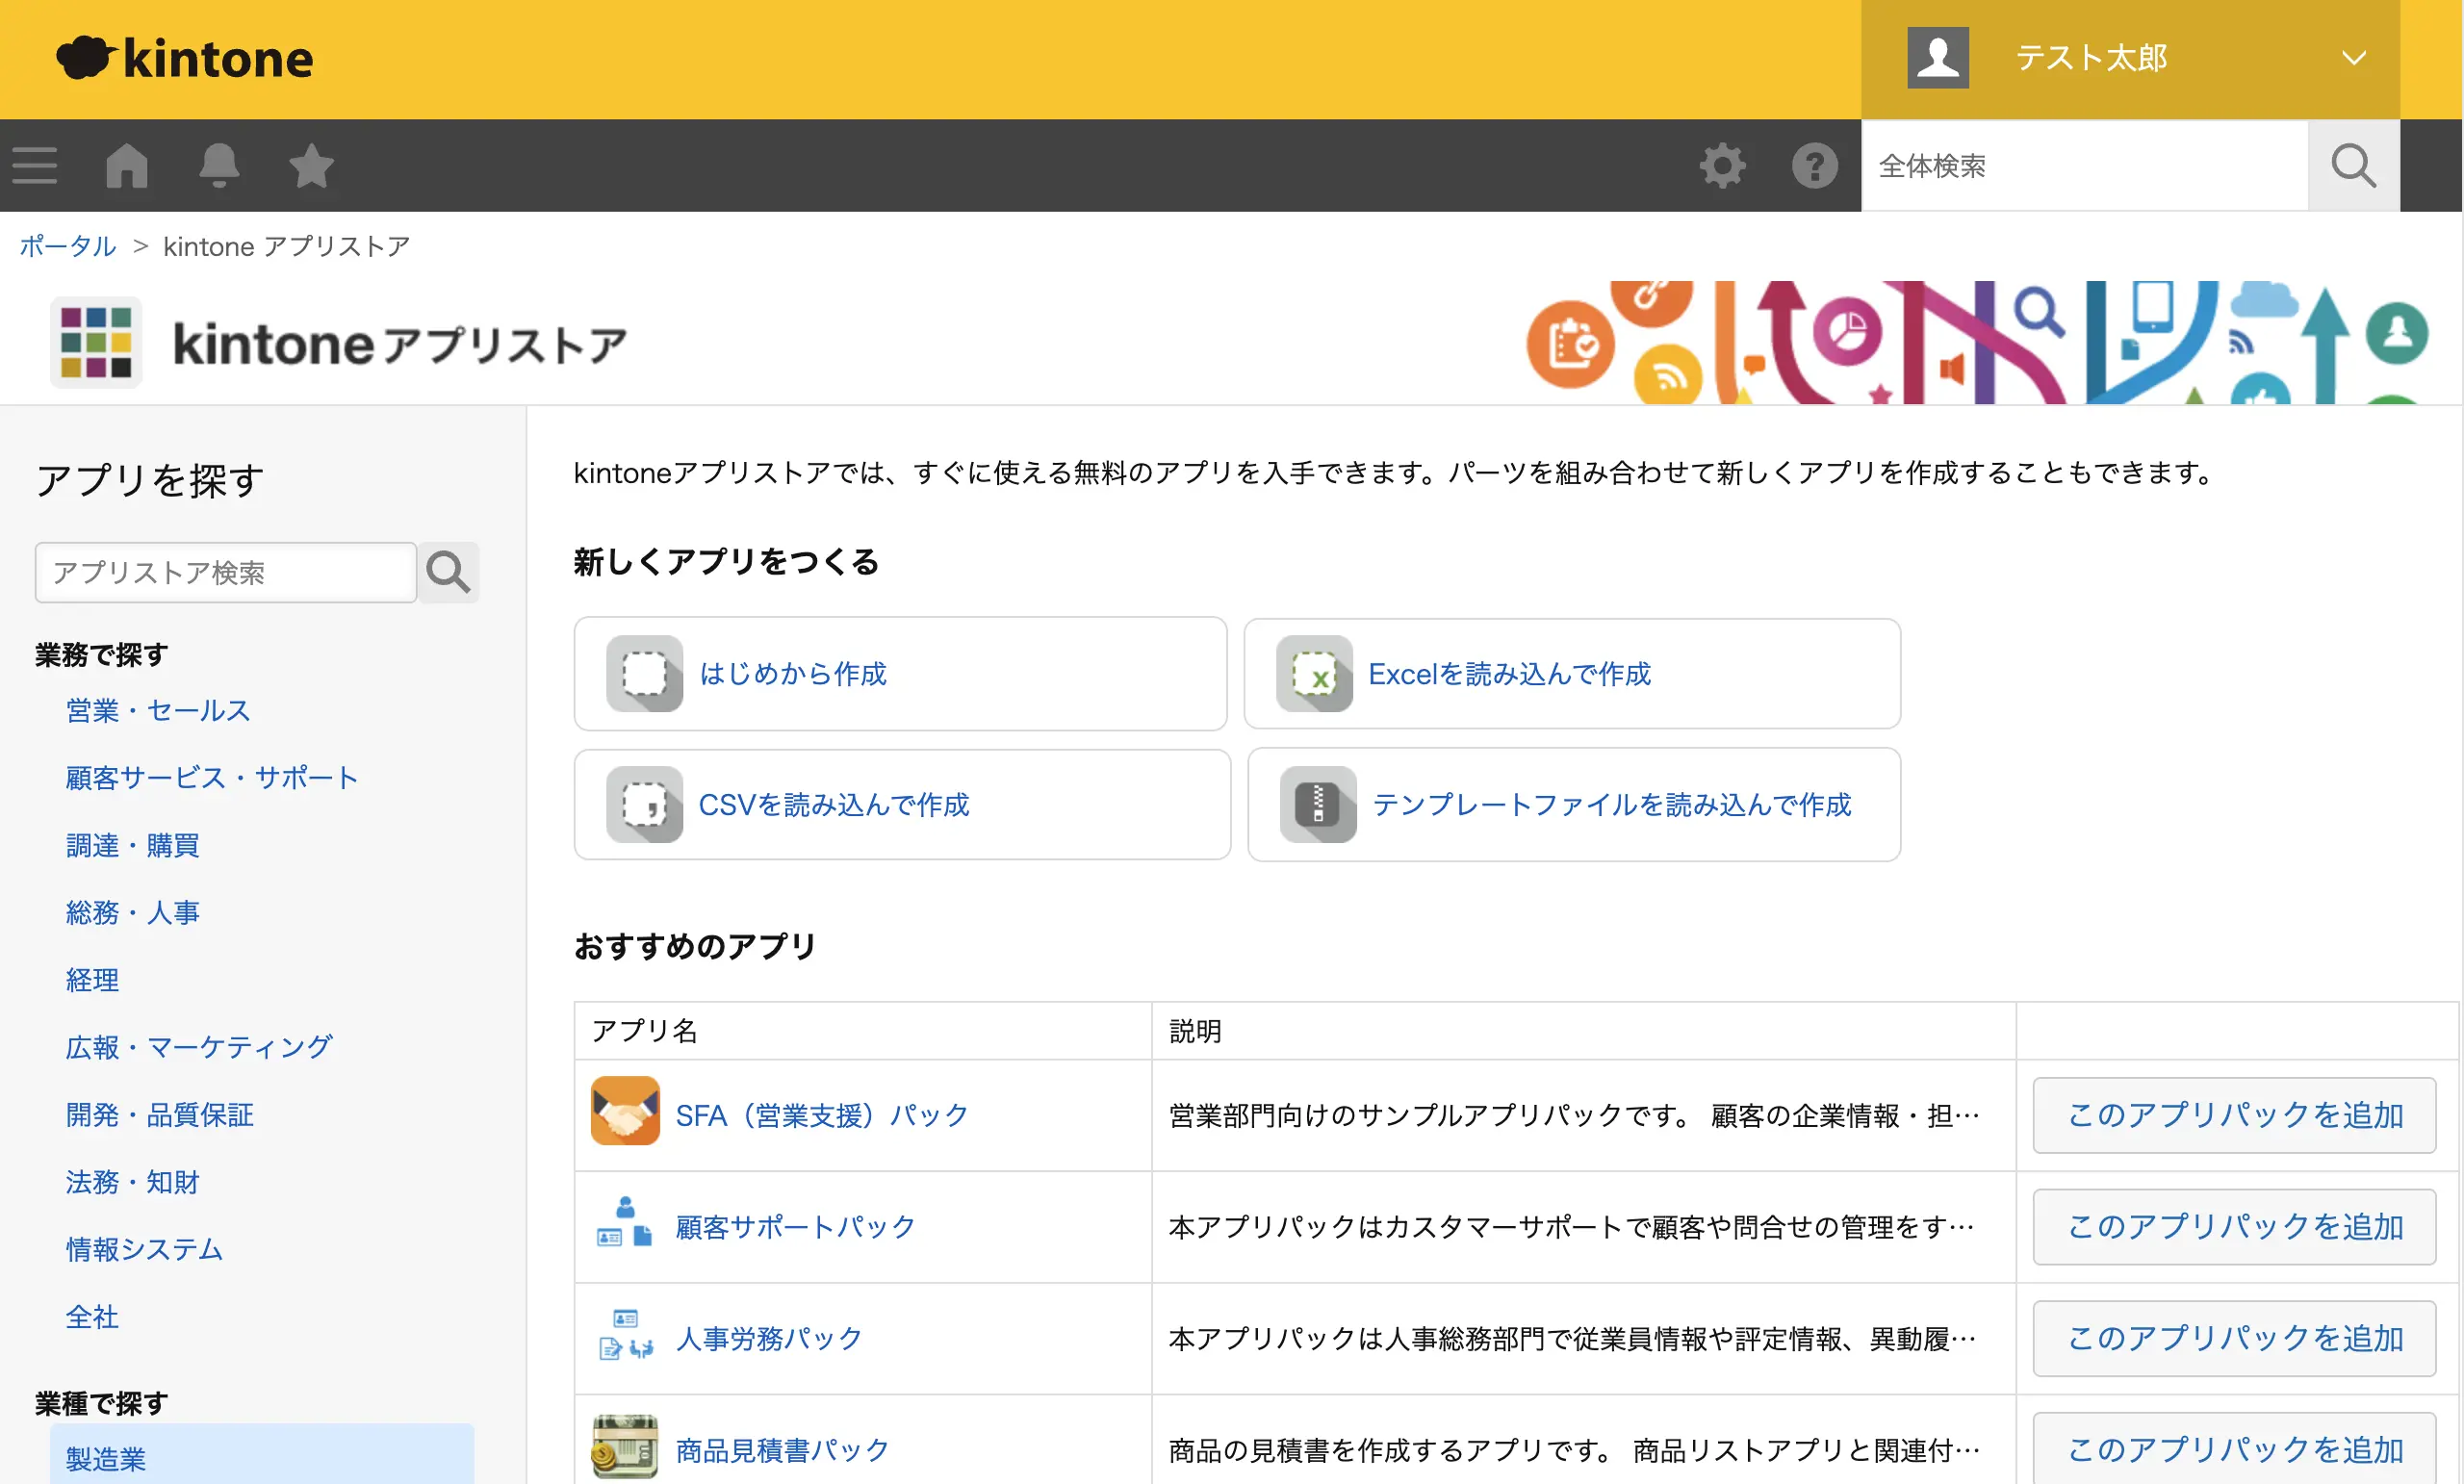This screenshot has width=2464, height=1484.
Task: Select the 開発・品質保証 category
Action: (x=160, y=1114)
